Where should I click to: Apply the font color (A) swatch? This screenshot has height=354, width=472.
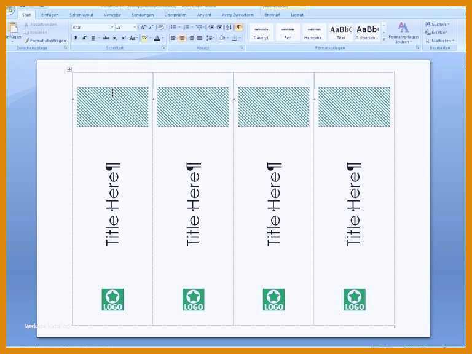[157, 38]
